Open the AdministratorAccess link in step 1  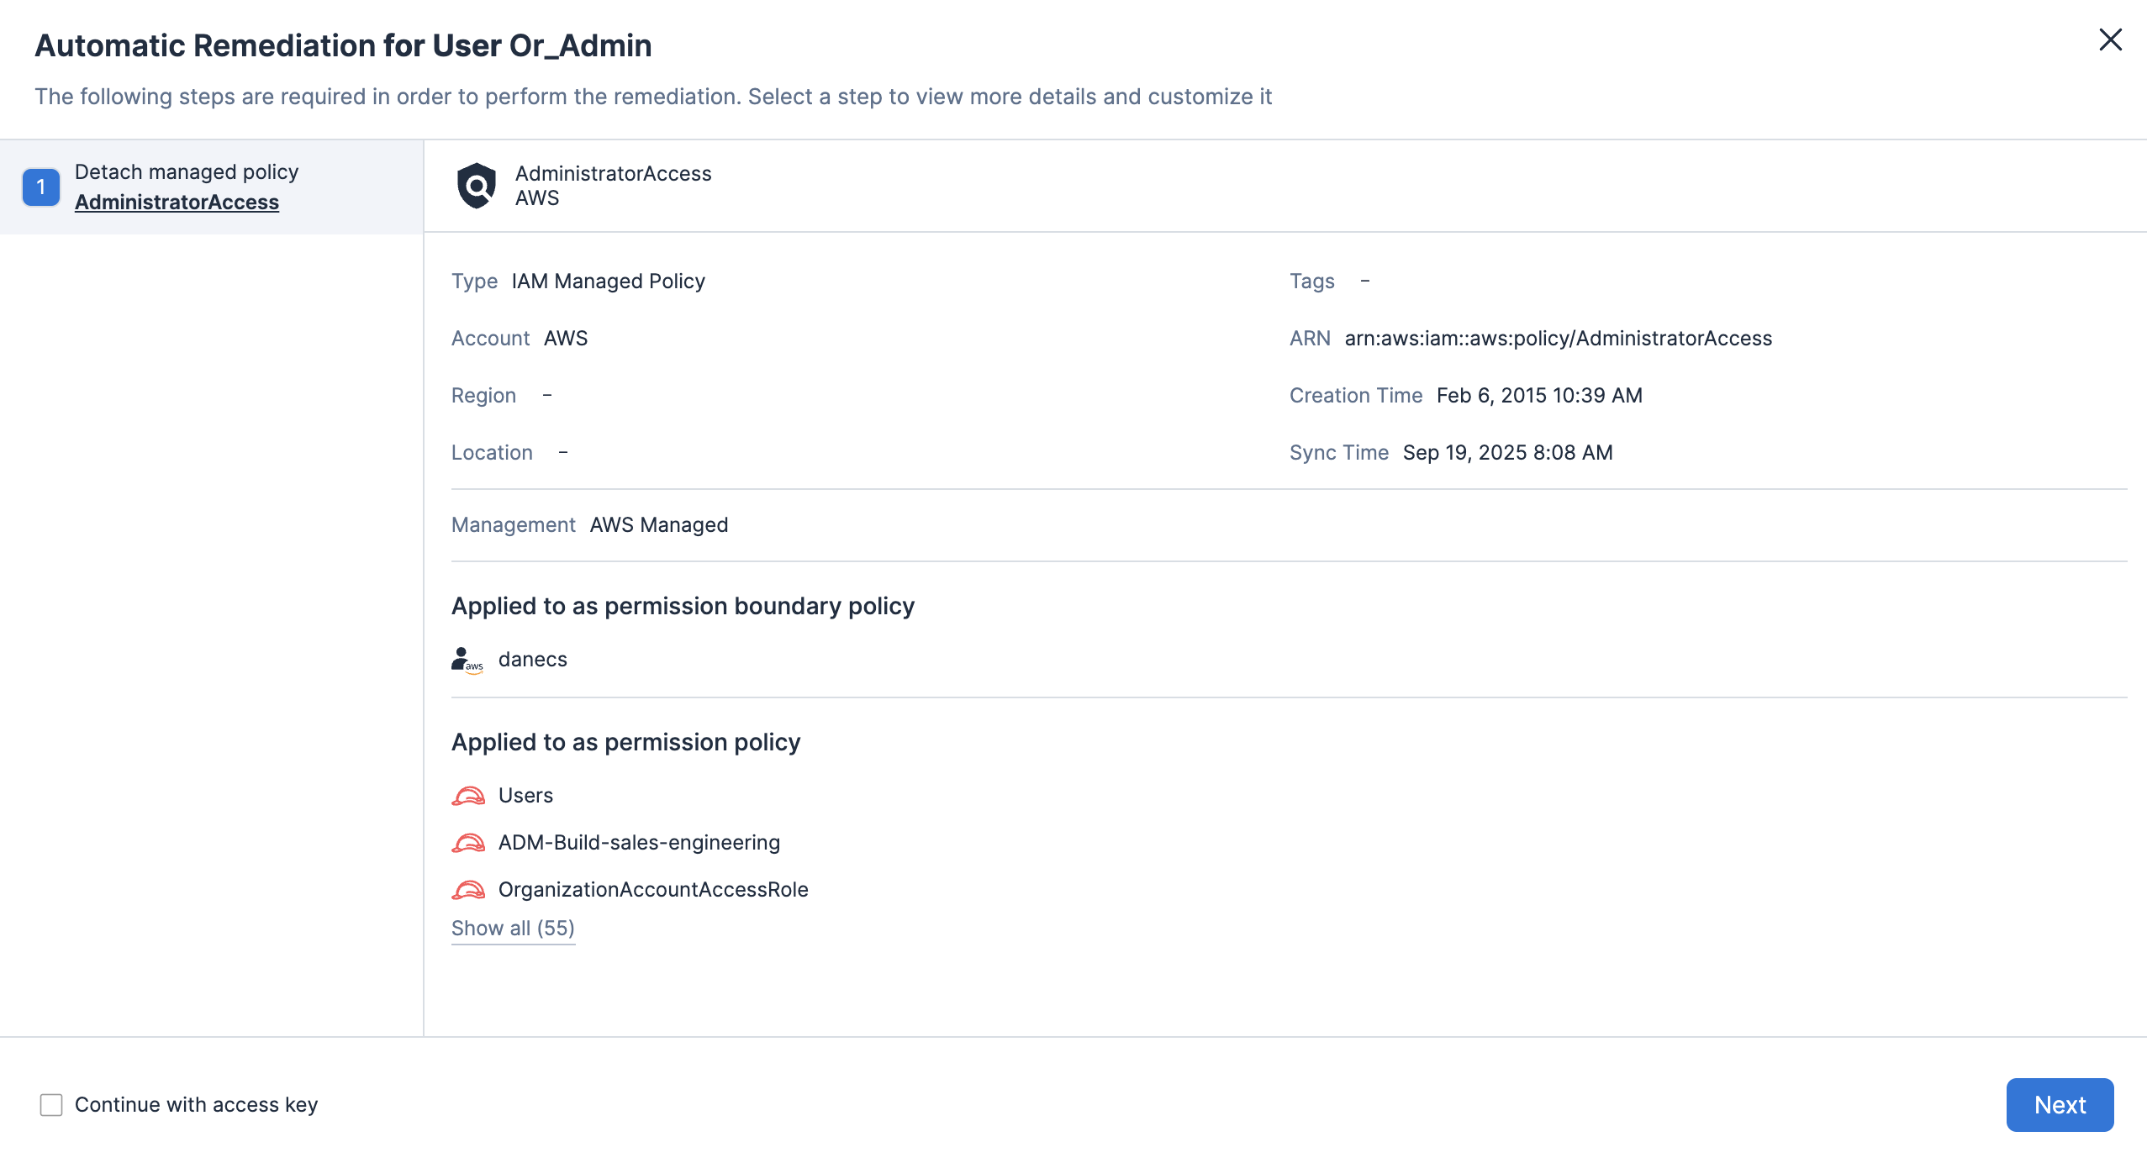click(177, 203)
